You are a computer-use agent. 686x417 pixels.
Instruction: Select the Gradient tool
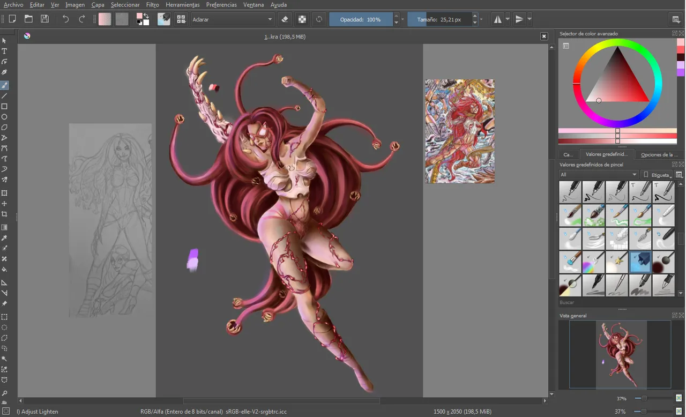tap(4, 227)
